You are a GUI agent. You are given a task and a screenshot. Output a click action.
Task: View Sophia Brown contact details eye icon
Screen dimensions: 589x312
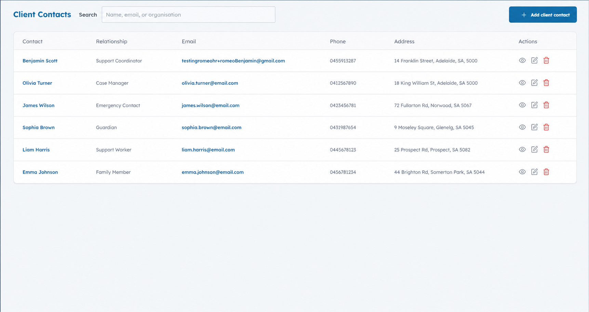[522, 127]
